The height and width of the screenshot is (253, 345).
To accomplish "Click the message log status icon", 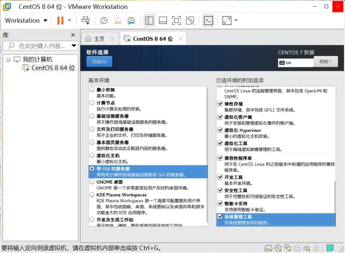I will [330, 248].
